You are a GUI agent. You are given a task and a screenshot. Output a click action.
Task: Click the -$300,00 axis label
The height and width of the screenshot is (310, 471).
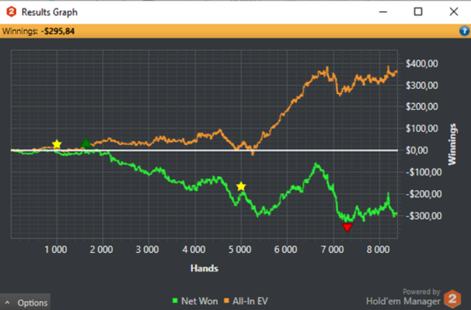pyautogui.click(x=424, y=215)
